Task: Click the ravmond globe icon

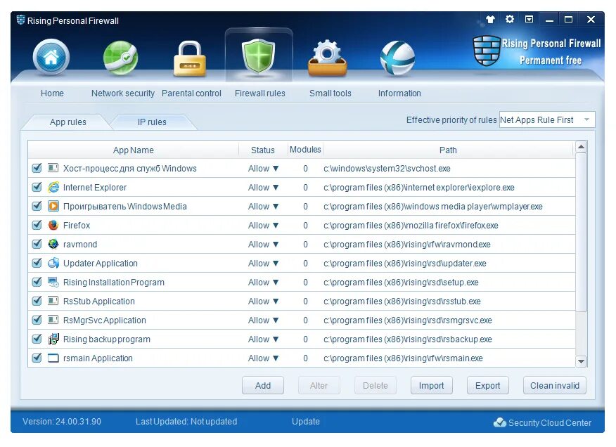Action: click(x=53, y=244)
